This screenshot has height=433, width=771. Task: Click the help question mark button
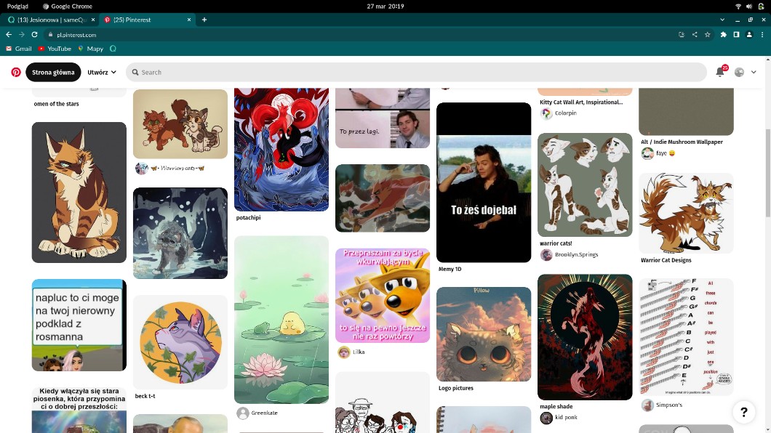coord(743,412)
